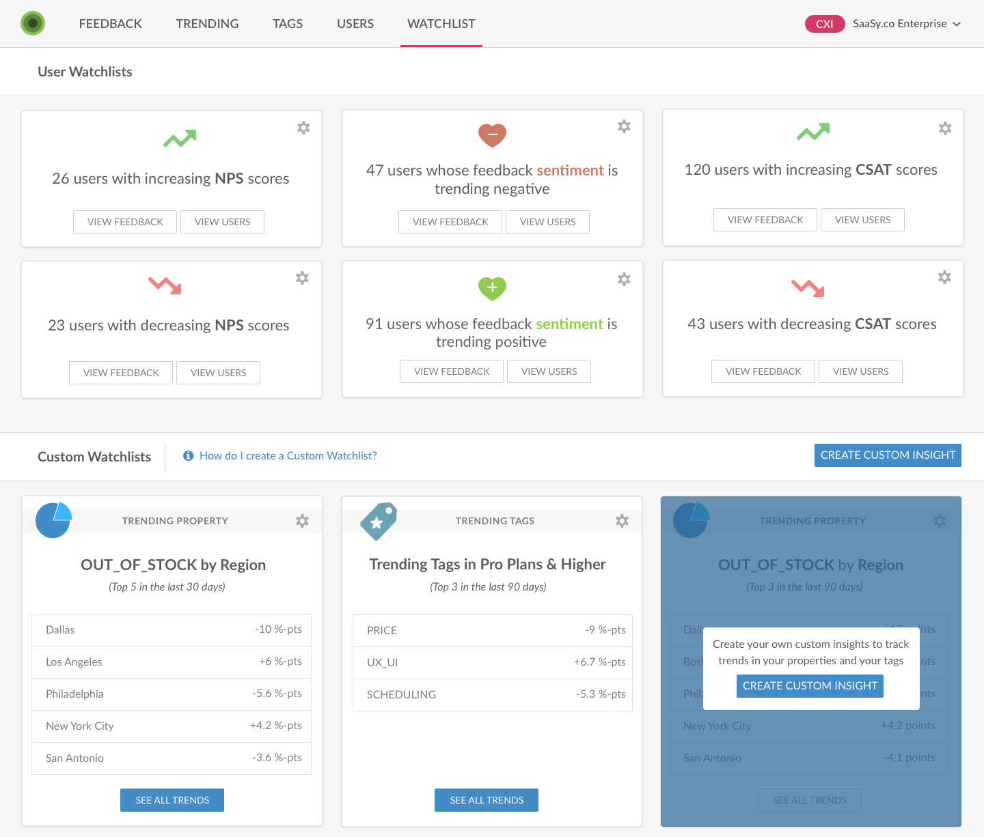Click CREATE CUSTOM INSIGHT in Custom Watchlists header

pos(888,455)
